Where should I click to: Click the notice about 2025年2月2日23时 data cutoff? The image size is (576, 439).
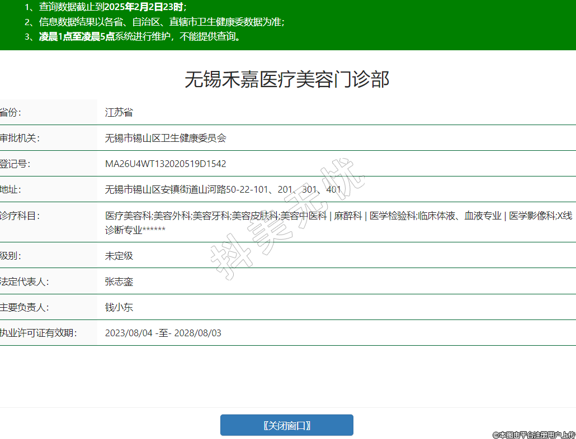106,7
